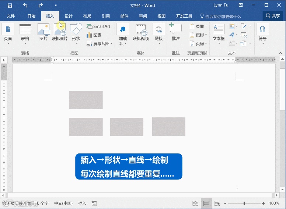Open the Pages (页面) gallery
Image resolution: width=286 pixels, height=209 pixels.
point(8,34)
